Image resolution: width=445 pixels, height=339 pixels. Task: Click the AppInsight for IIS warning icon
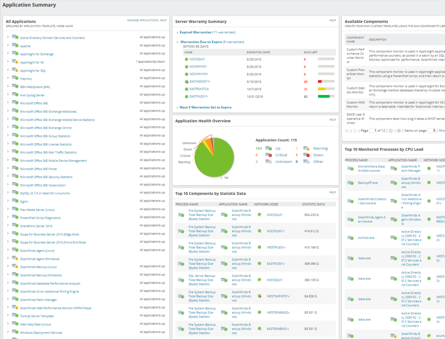[x=15, y=61]
